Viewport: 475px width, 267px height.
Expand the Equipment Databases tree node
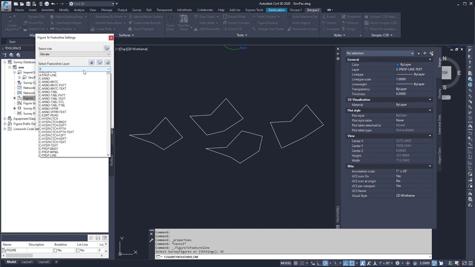(x=5, y=119)
